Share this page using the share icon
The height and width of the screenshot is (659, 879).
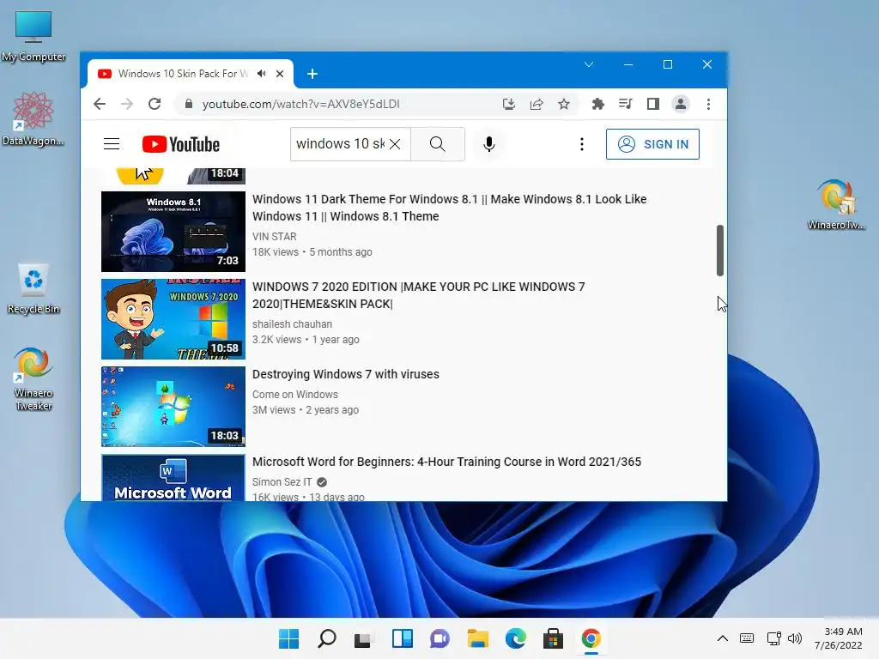tap(536, 104)
